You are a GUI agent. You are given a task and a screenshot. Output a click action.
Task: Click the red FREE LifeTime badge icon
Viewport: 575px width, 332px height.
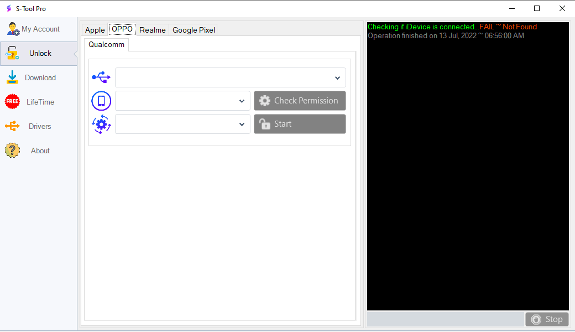(12, 102)
